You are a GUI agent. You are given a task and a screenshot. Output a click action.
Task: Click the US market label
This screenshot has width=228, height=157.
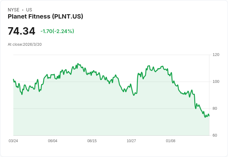(x=29, y=10)
